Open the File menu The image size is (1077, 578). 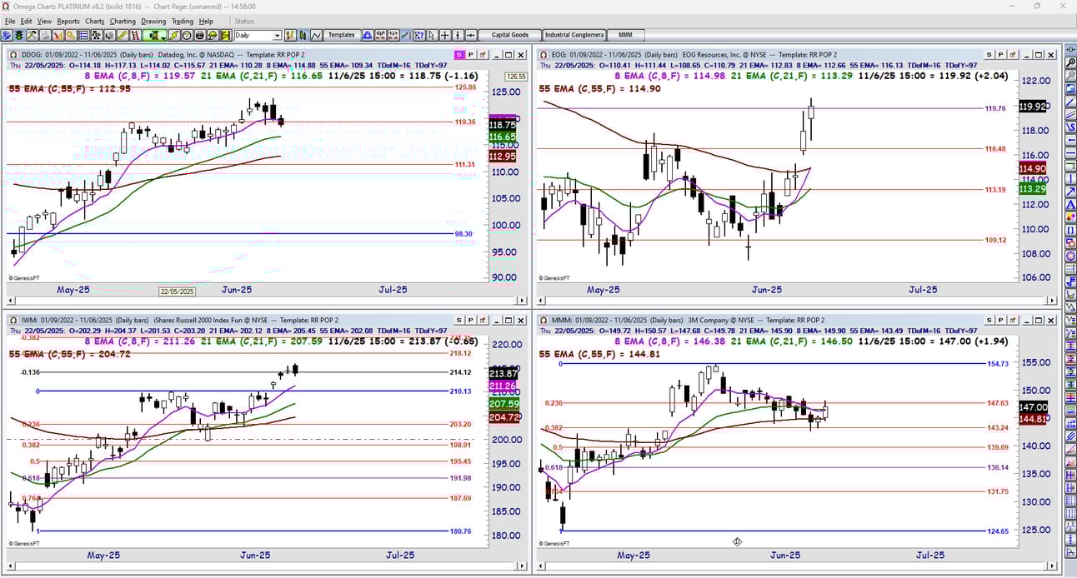10,21
